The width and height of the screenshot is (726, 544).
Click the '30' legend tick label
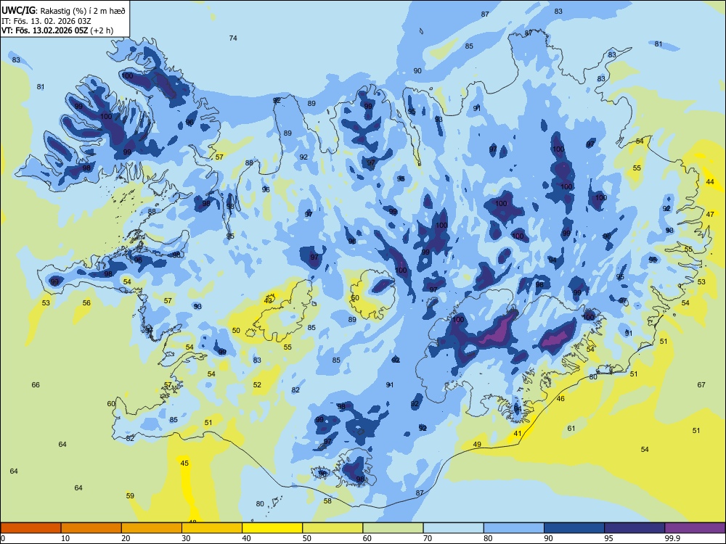click(186, 538)
